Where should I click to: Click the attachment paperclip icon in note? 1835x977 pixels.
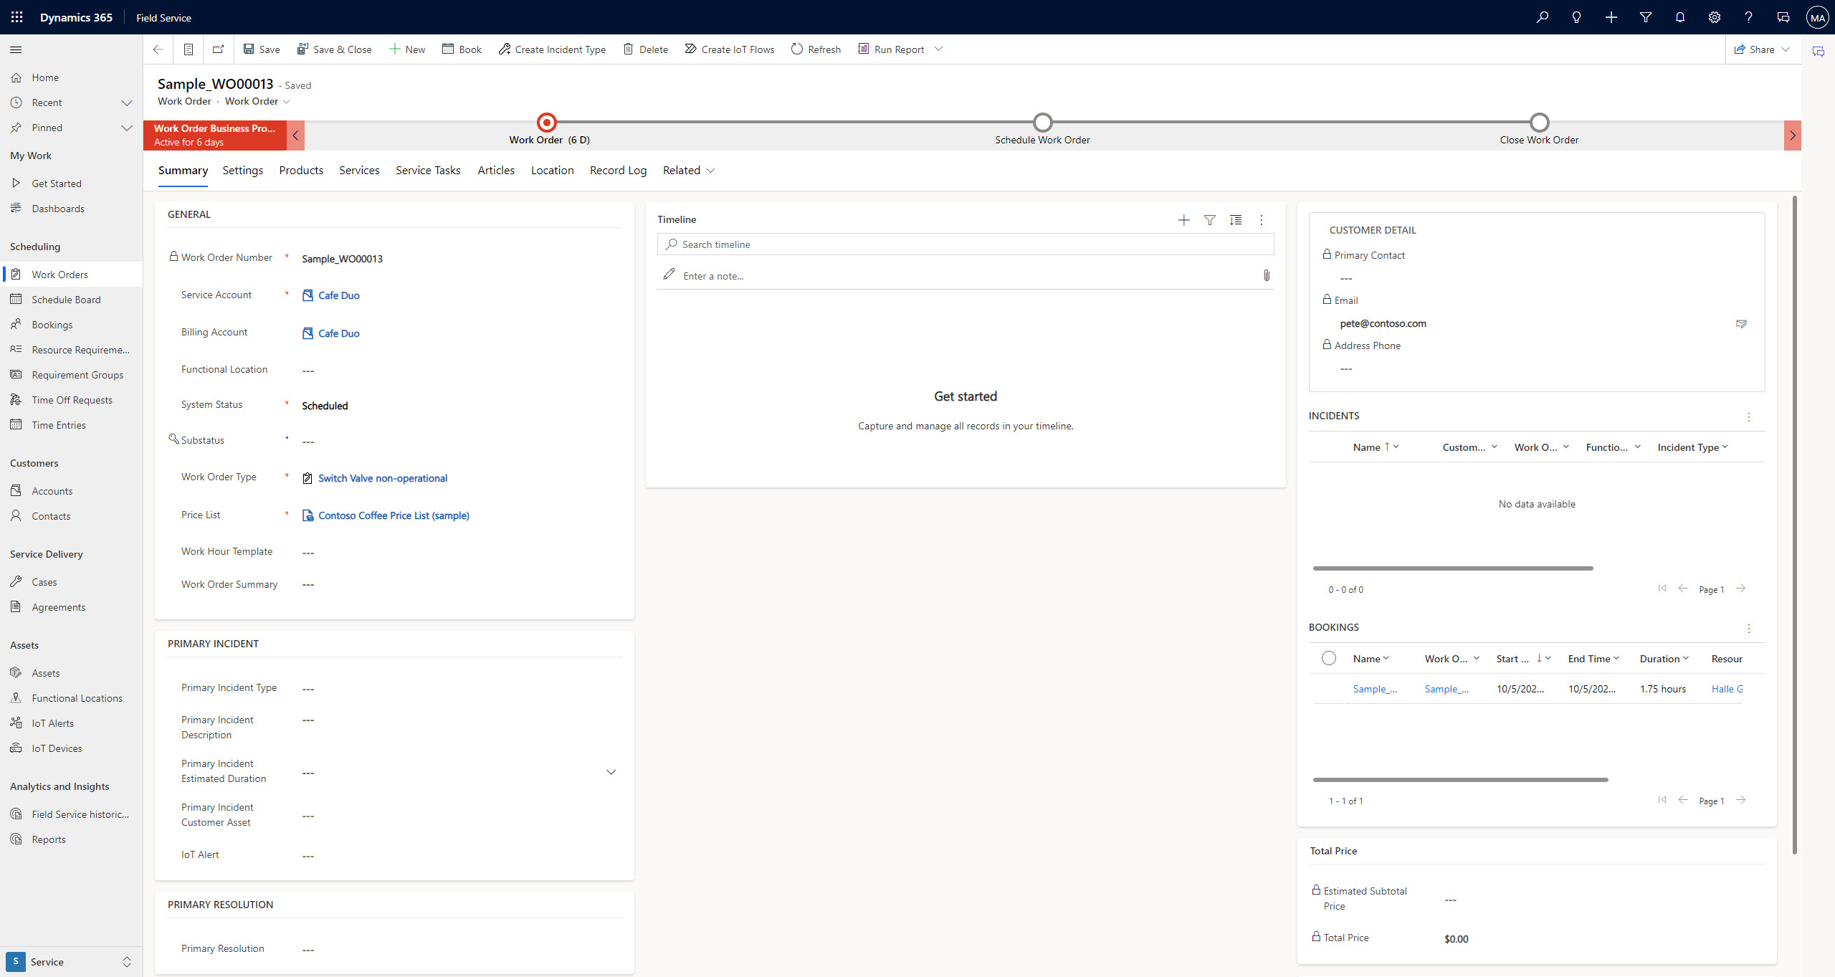pyautogui.click(x=1266, y=275)
